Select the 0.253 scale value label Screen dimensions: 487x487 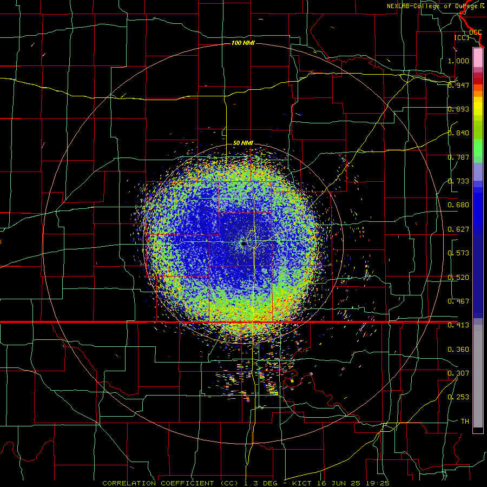click(x=458, y=397)
